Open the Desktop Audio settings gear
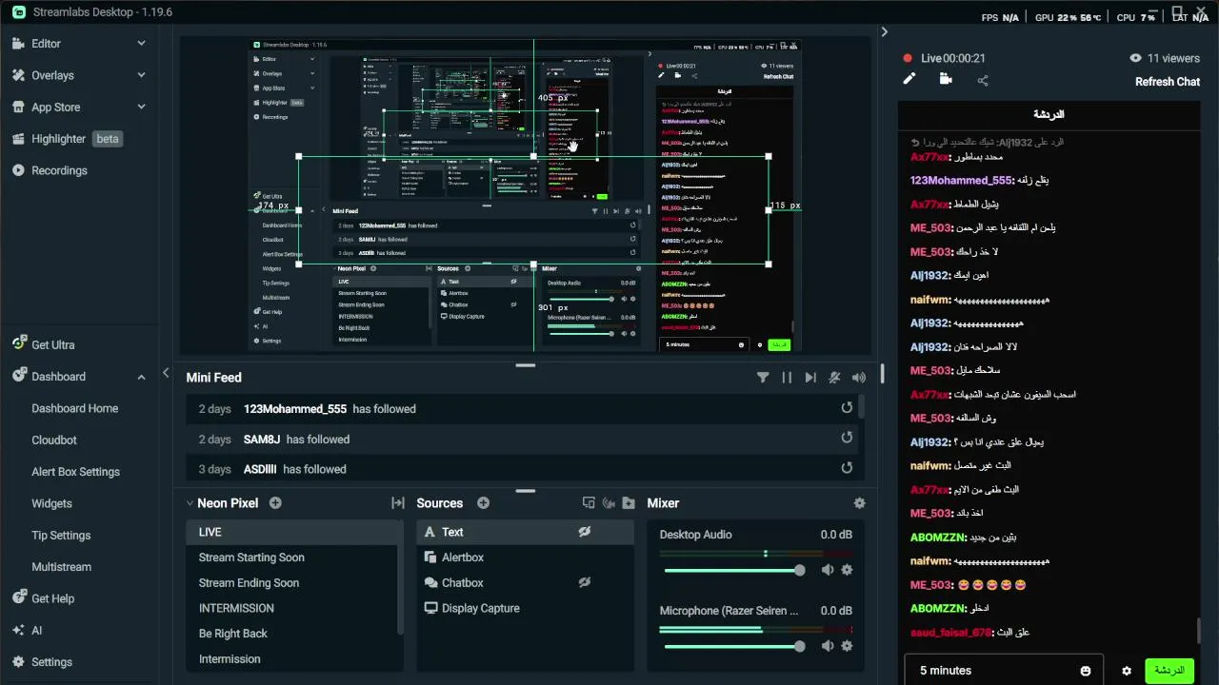 847,570
